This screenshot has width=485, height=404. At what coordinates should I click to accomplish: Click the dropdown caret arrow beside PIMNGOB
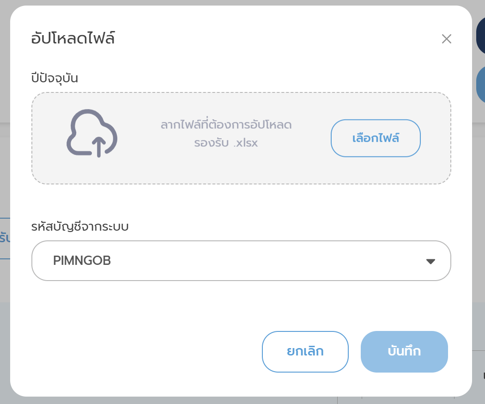[x=430, y=261]
